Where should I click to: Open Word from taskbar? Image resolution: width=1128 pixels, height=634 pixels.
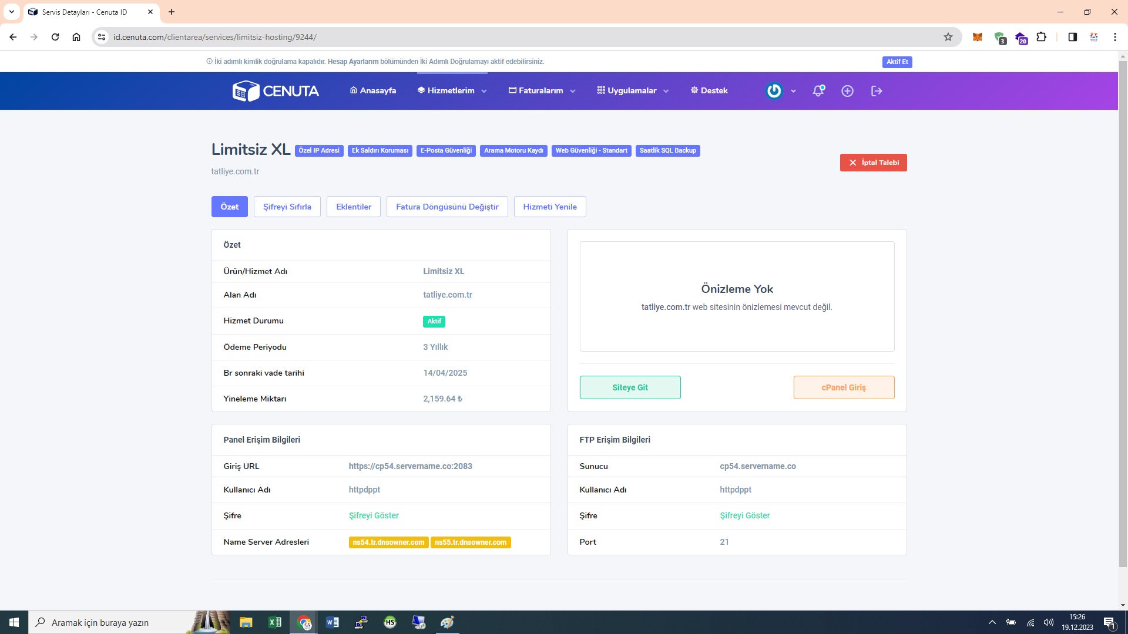[x=332, y=622]
